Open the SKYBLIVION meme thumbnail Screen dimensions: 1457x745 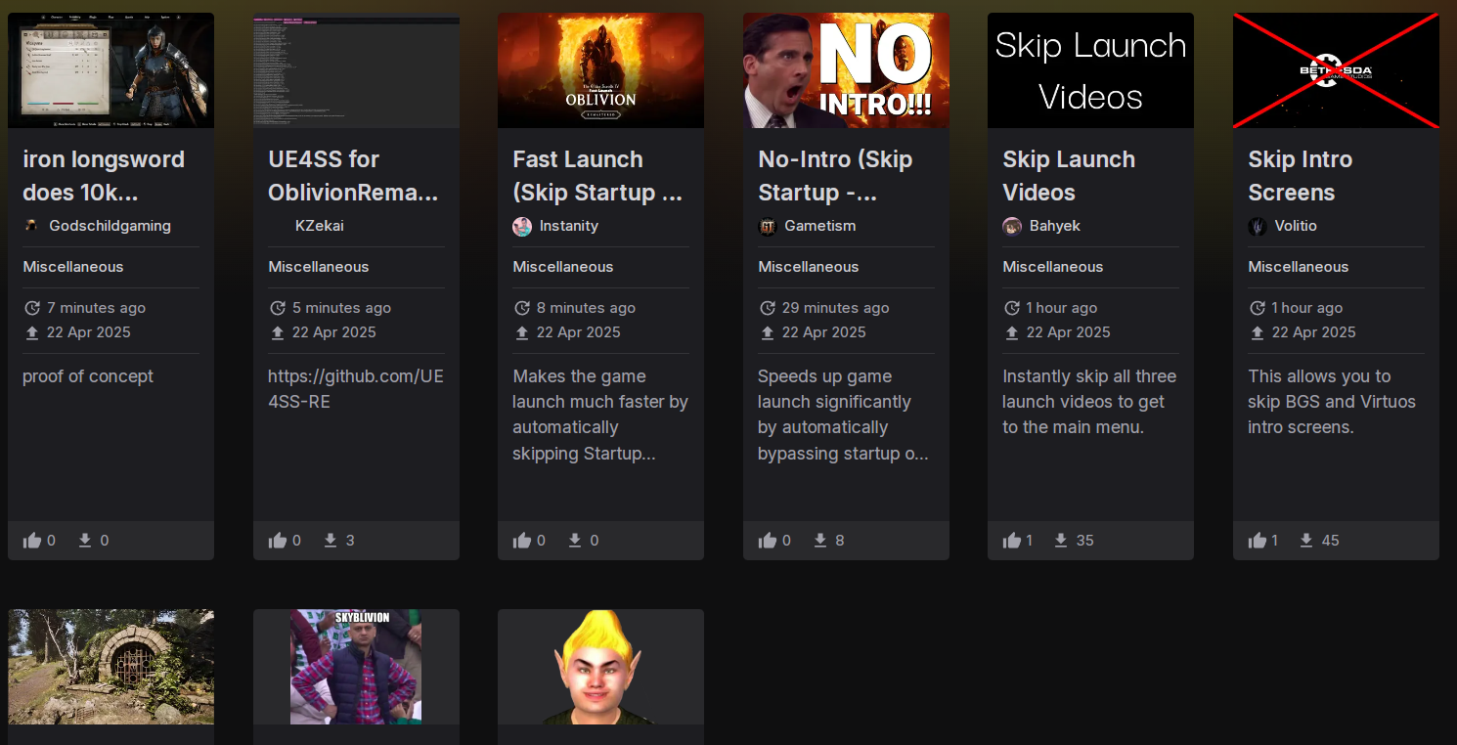click(356, 667)
